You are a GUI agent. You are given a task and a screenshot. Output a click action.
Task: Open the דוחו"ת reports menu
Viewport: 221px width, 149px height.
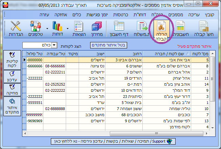tap(140, 15)
